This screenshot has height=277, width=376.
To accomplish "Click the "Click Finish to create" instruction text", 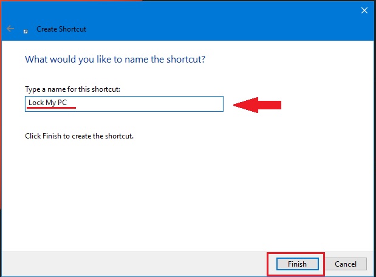I will 79,136.
